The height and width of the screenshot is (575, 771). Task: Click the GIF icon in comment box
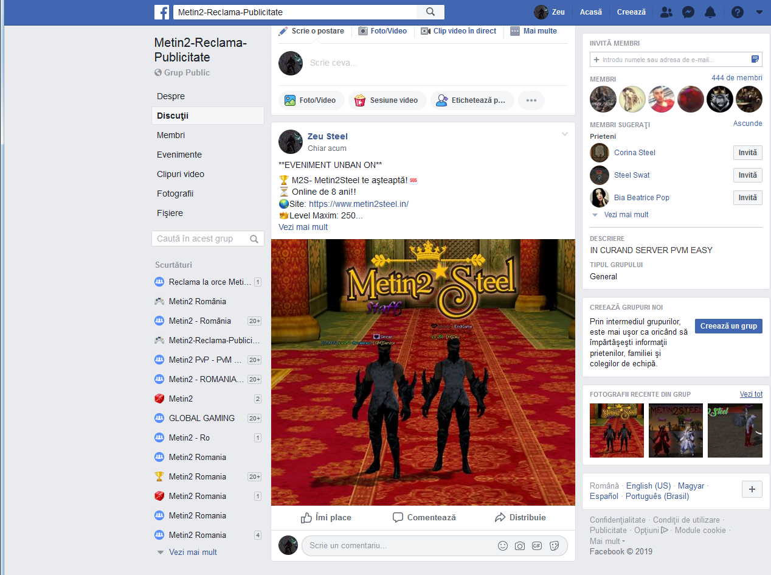tap(537, 546)
